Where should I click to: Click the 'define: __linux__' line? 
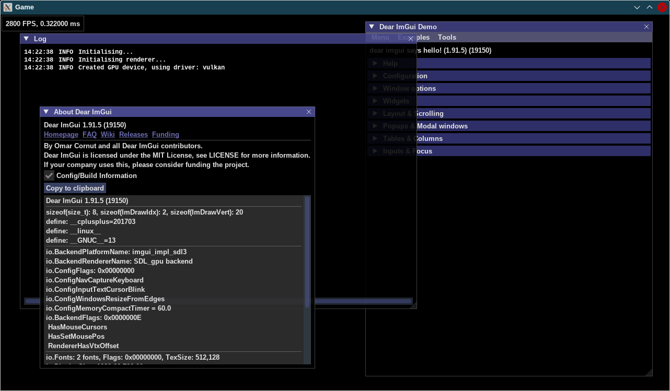(x=74, y=231)
